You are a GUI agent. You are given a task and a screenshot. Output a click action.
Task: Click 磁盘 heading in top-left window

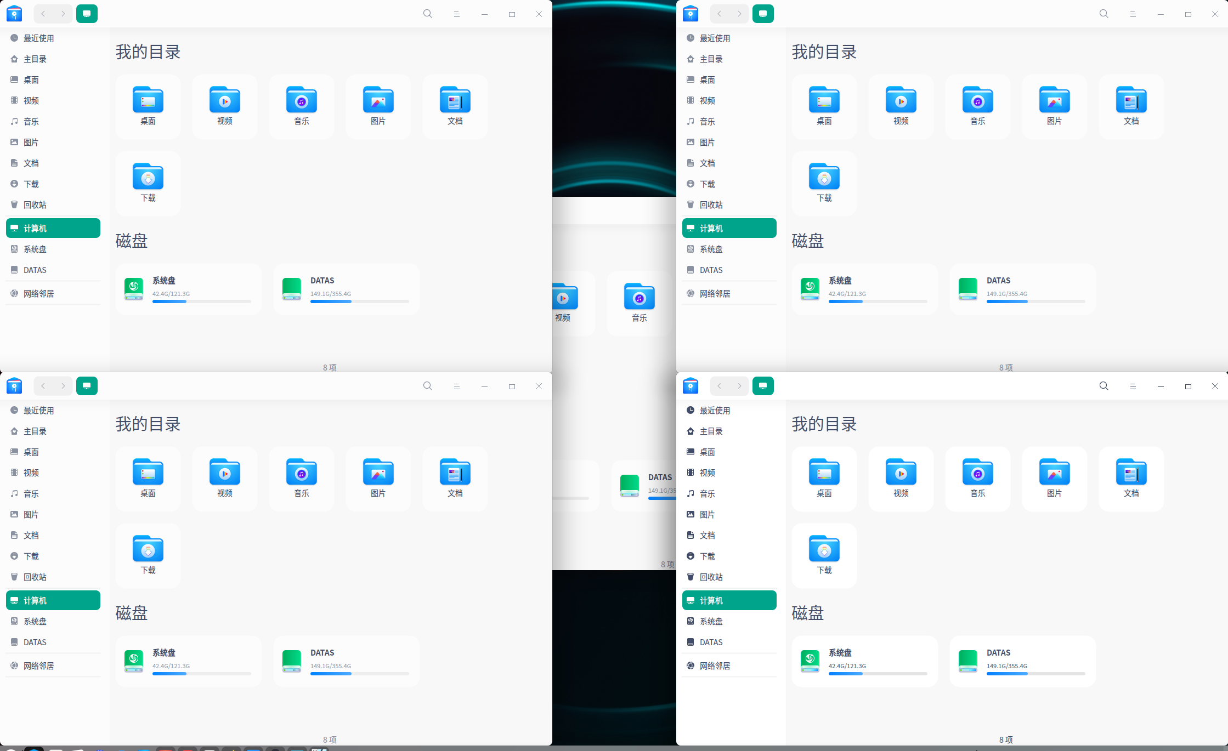point(132,241)
